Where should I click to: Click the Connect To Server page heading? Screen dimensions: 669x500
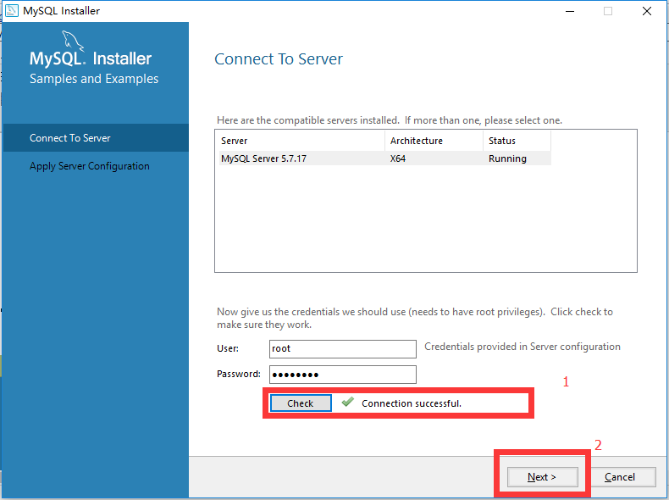click(278, 59)
